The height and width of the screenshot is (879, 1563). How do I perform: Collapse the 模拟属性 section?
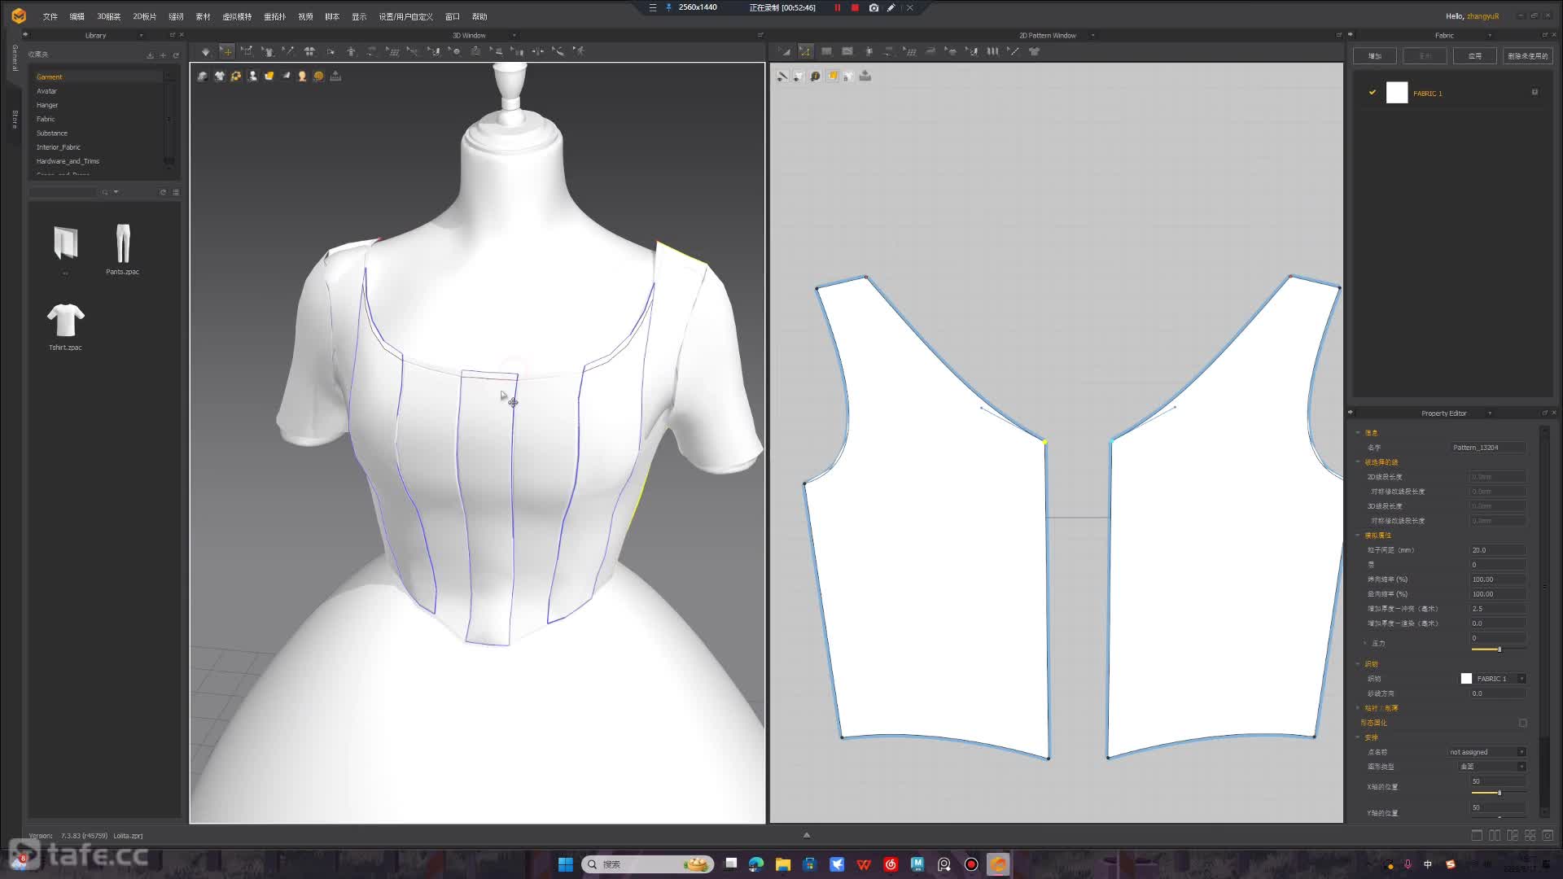coord(1358,535)
